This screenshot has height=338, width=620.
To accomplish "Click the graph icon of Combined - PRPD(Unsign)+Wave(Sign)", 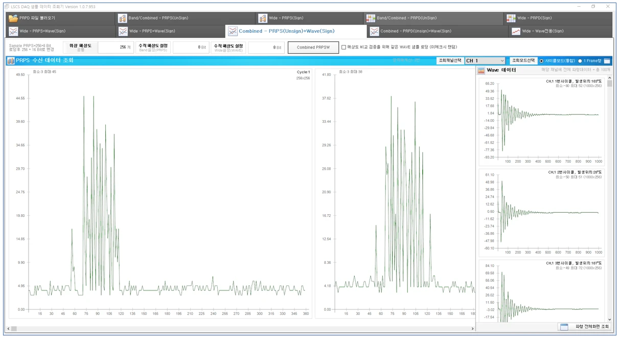I will (374, 31).
